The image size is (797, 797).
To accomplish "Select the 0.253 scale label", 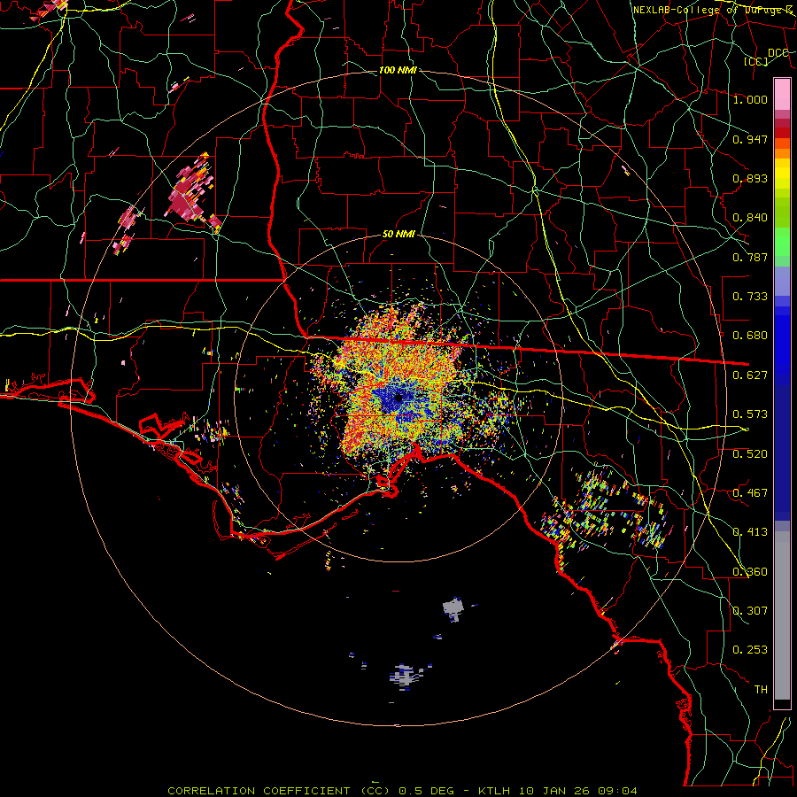I will pyautogui.click(x=750, y=650).
